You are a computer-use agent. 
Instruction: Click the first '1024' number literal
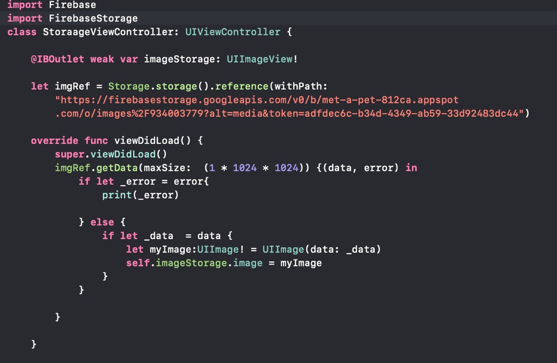tap(245, 168)
